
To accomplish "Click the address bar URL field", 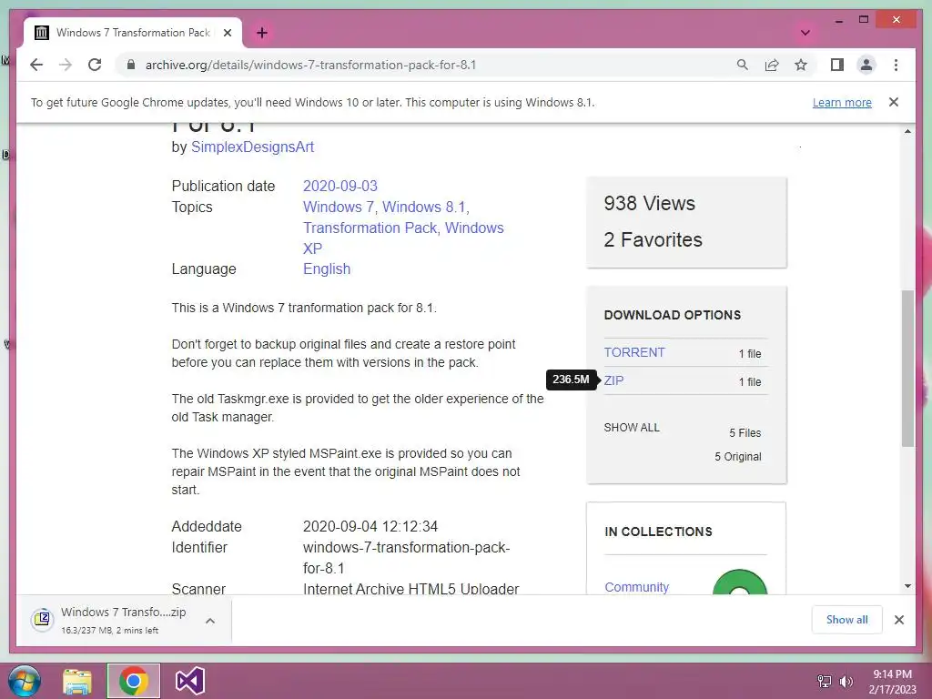I will [310, 65].
